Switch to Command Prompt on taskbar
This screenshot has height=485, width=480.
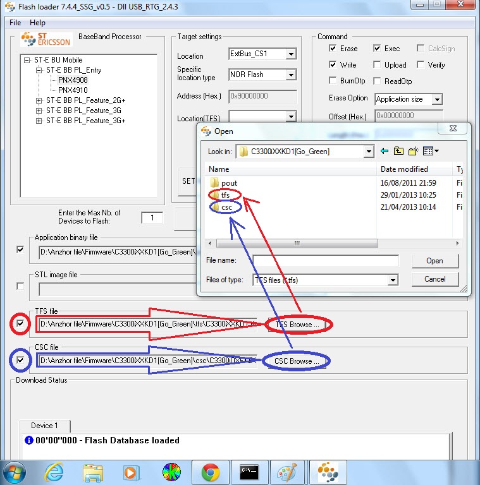tap(249, 472)
